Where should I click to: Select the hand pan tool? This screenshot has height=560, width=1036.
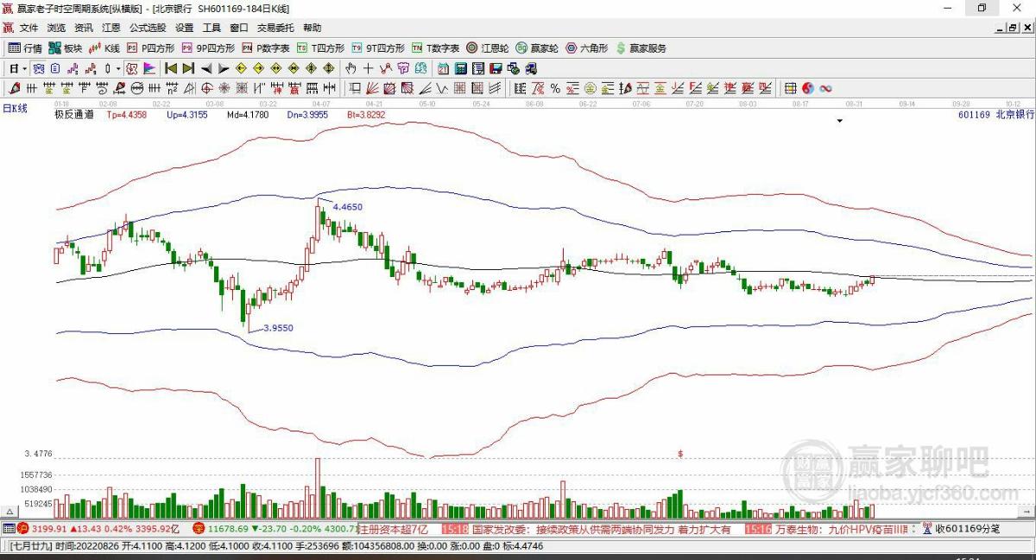click(x=351, y=68)
